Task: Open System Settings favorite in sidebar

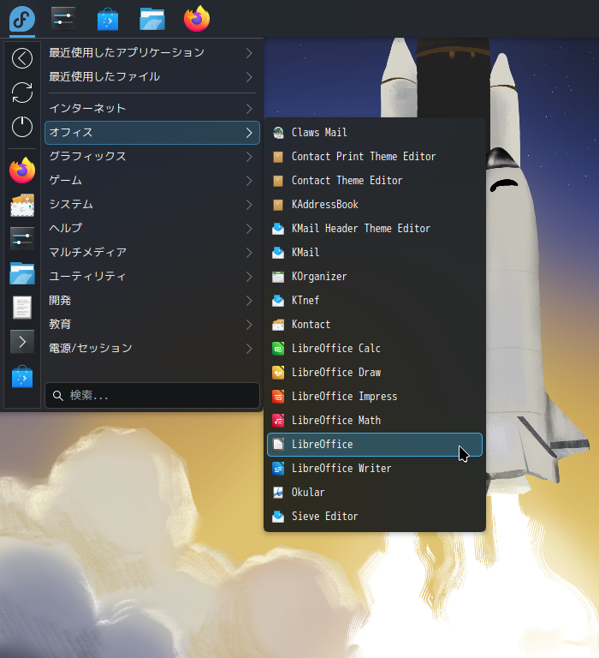Action: [x=22, y=239]
